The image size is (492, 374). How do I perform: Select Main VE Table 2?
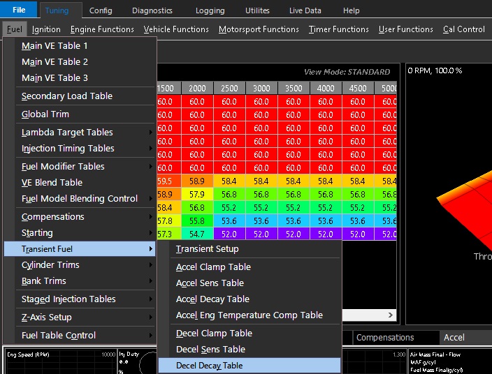pos(80,61)
